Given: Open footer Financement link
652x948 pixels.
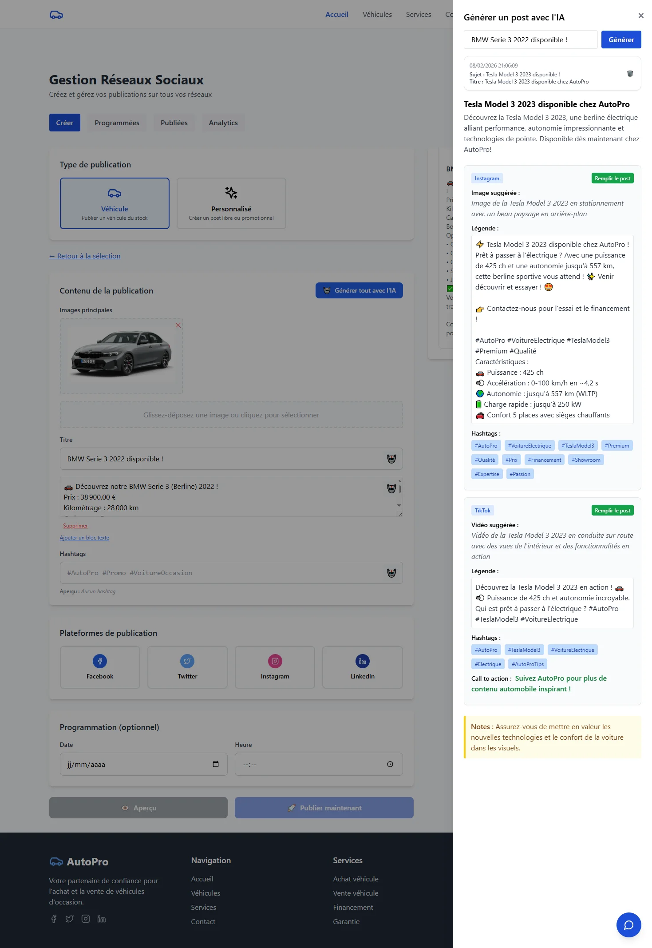Looking at the screenshot, I should tap(353, 907).
